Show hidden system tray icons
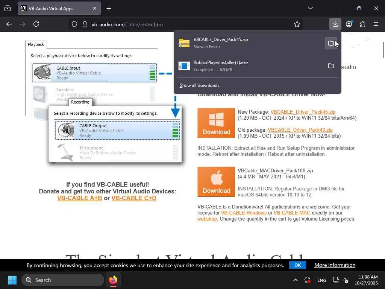 click(296, 280)
